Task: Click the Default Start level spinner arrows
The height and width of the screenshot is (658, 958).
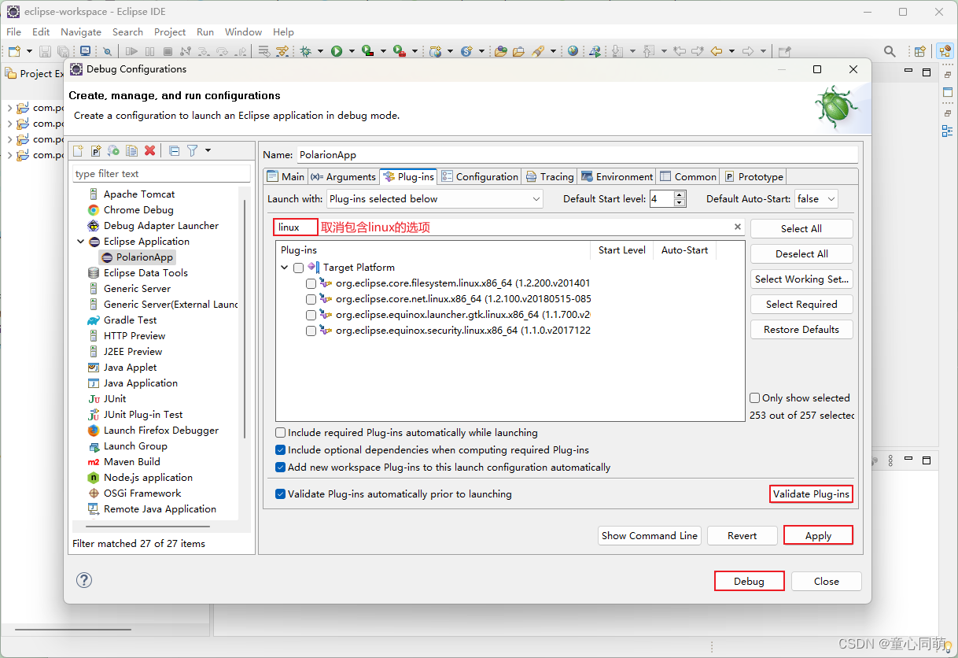Action: pos(680,199)
